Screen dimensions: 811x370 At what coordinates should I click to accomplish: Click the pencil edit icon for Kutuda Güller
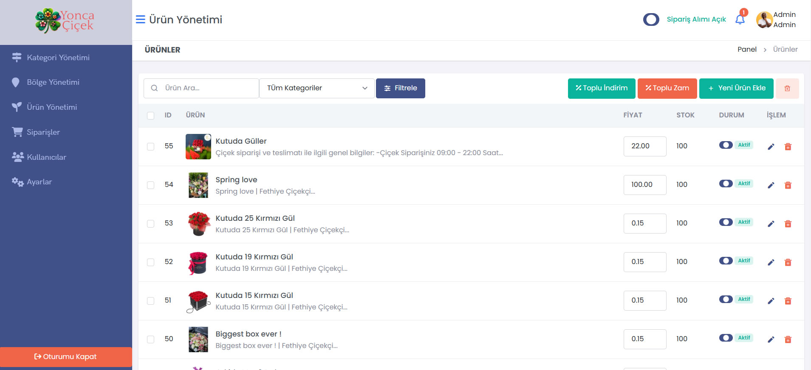(771, 147)
